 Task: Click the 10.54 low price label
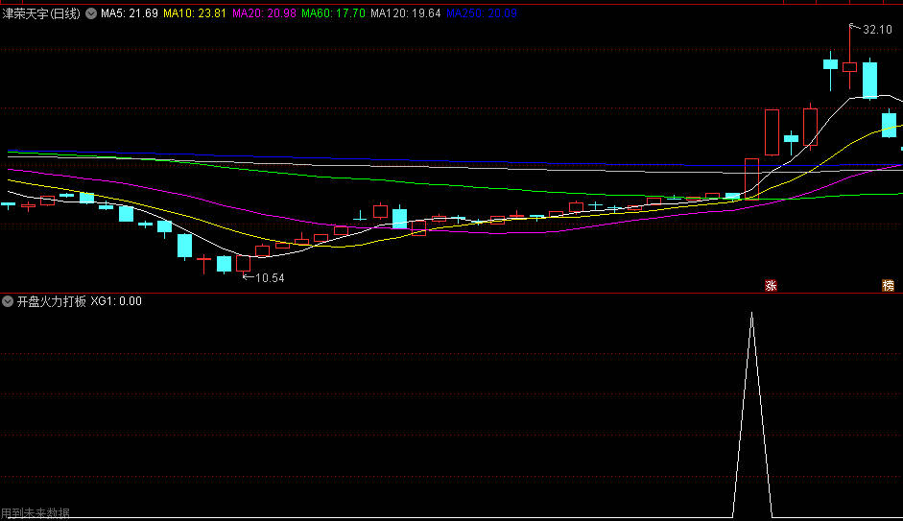tap(270, 278)
